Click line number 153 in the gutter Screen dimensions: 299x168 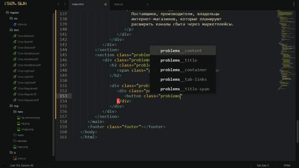pyautogui.click(x=64, y=96)
